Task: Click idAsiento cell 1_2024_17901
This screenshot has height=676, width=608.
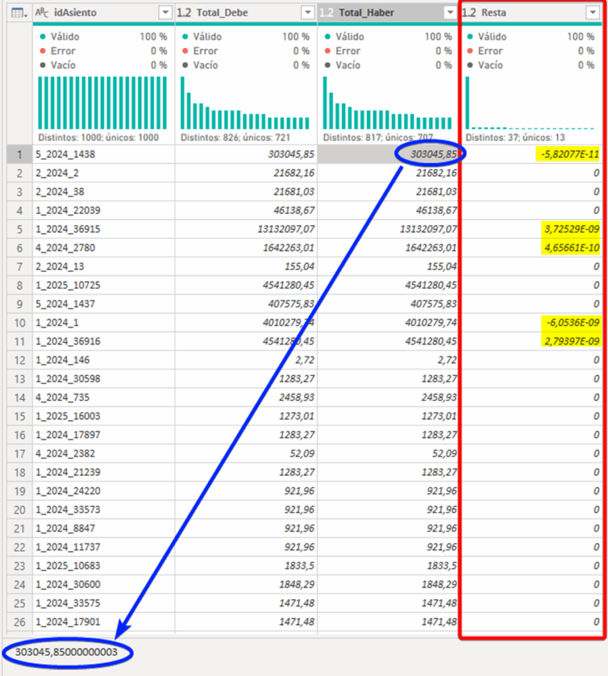Action: tap(104, 622)
